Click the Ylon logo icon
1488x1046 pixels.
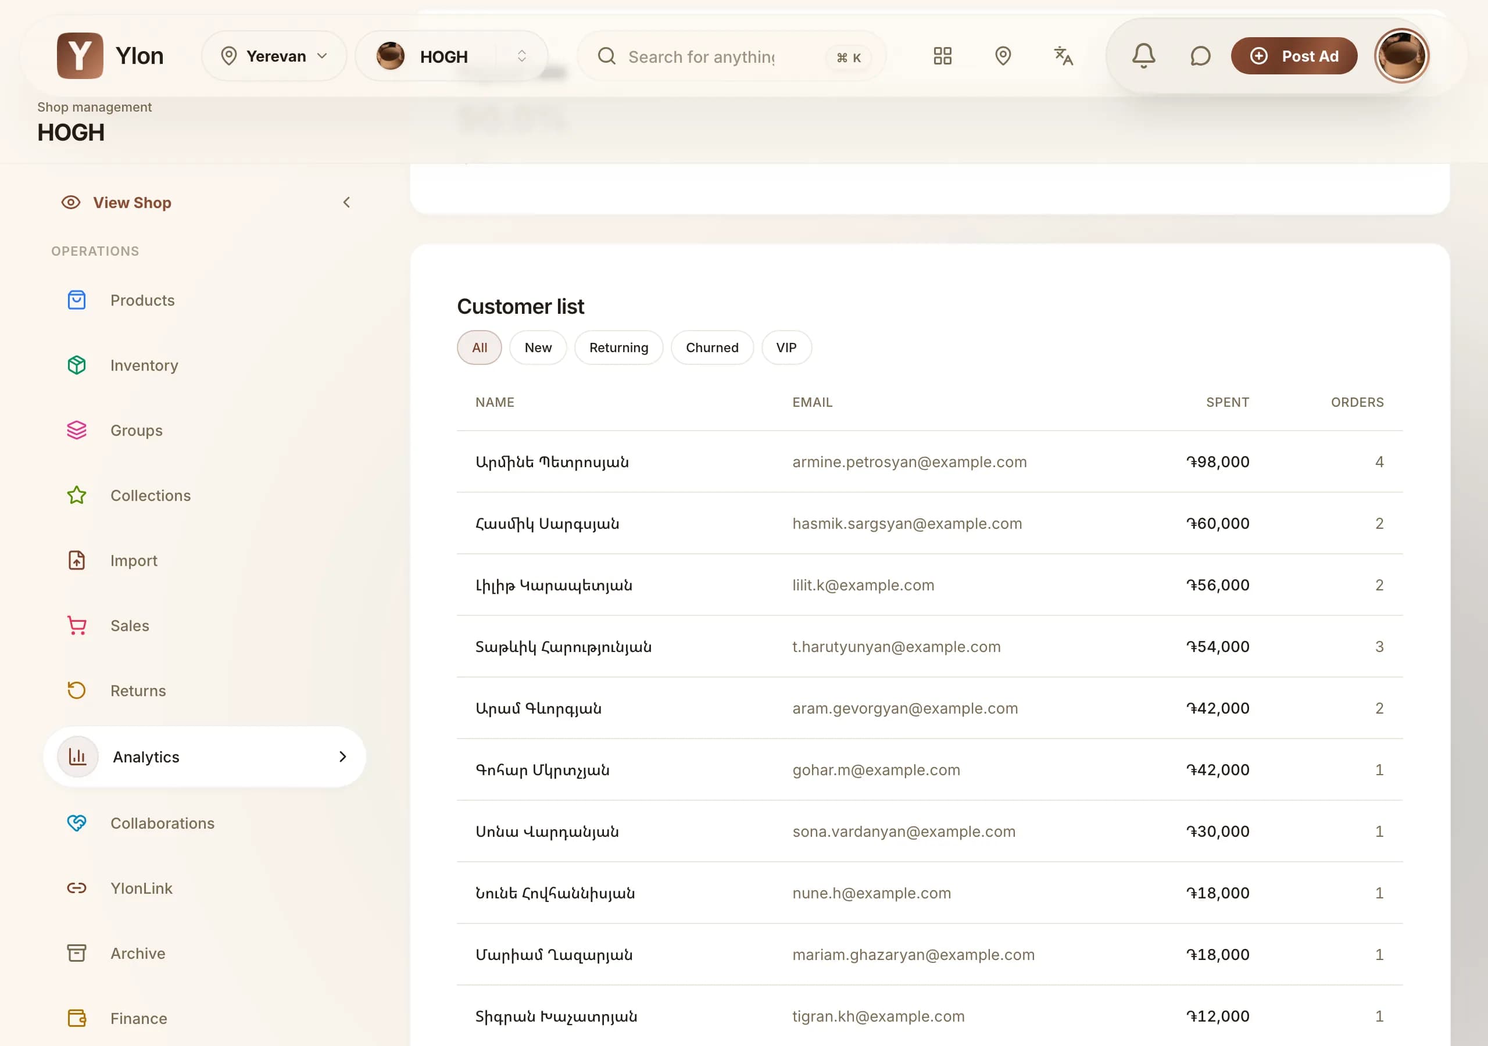click(80, 56)
